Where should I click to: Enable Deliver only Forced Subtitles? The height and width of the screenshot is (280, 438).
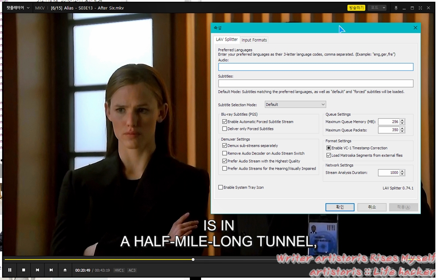(x=224, y=129)
